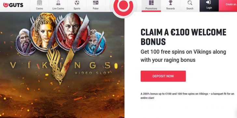Click the Search magnifier icon
This screenshot has width=237, height=118.
190,3
